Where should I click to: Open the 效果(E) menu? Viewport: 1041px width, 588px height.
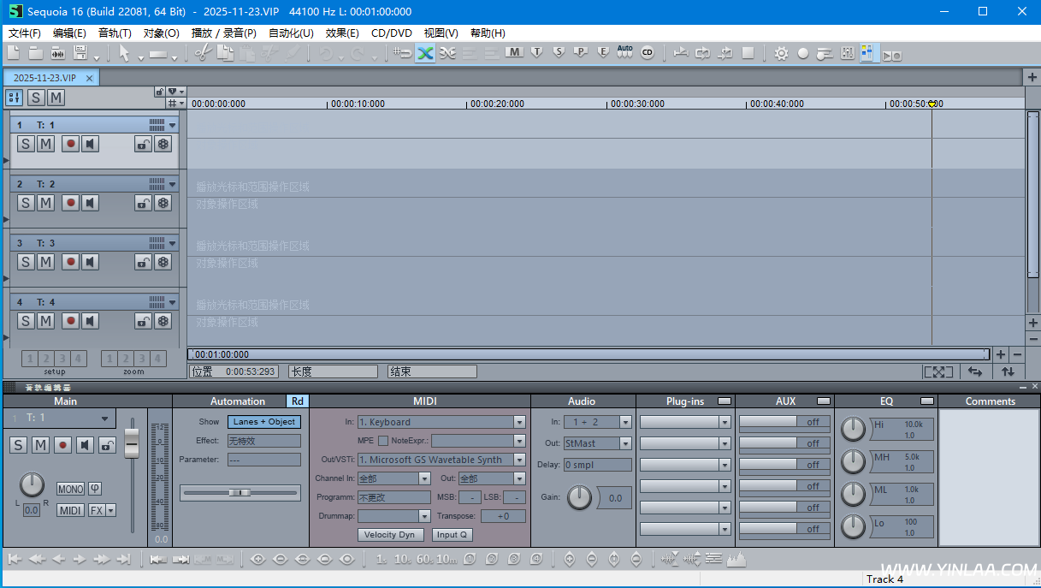pyautogui.click(x=341, y=33)
